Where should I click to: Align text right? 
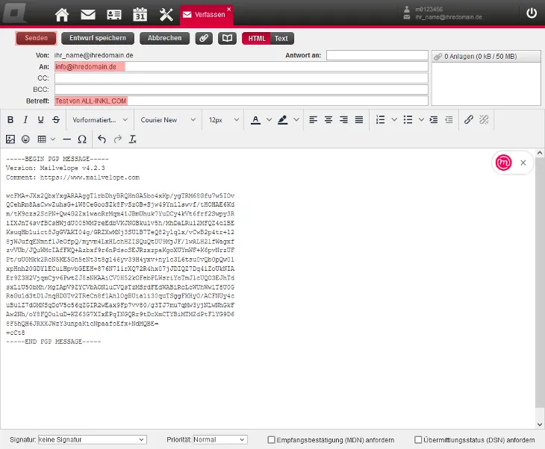click(x=343, y=120)
